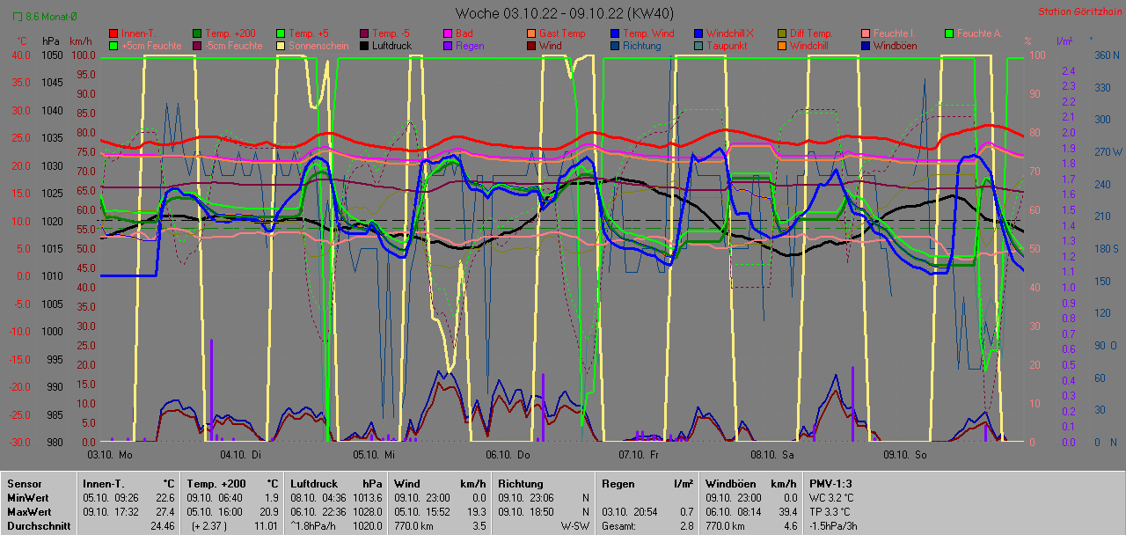Screen dimensions: 1126x535
Task: Click the Temp. -5 legend swatch
Action: 364,33
